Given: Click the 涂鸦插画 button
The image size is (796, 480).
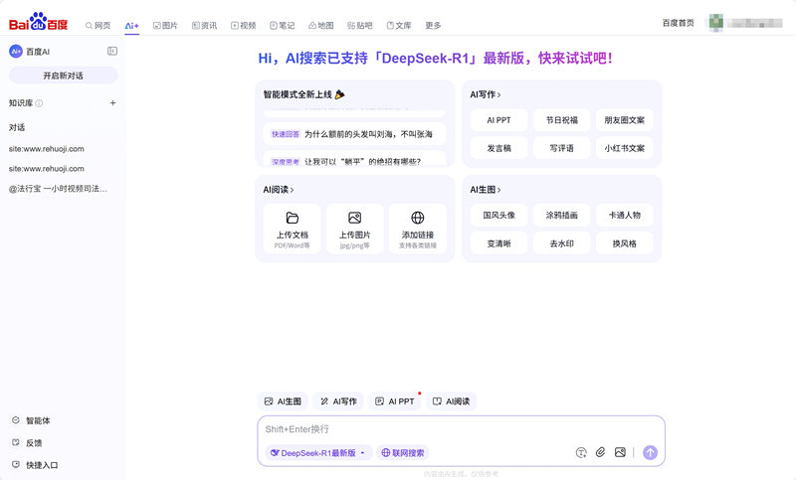Looking at the screenshot, I should pyautogui.click(x=561, y=215).
